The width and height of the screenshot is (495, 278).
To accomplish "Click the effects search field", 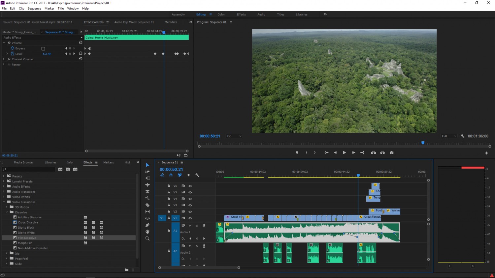I will (x=29, y=169).
